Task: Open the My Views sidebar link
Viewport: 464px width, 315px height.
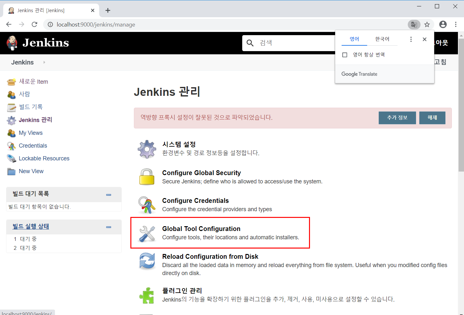Action: (x=31, y=133)
